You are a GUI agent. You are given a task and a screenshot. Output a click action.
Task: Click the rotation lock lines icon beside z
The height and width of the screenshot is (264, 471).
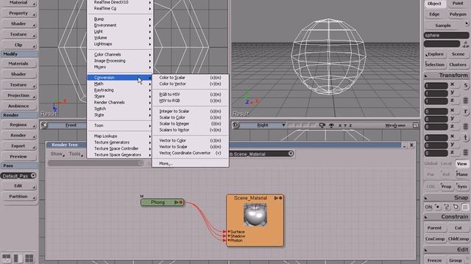pos(466,127)
